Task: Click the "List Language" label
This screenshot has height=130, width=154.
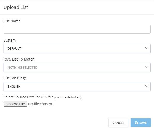Action: (x=15, y=78)
